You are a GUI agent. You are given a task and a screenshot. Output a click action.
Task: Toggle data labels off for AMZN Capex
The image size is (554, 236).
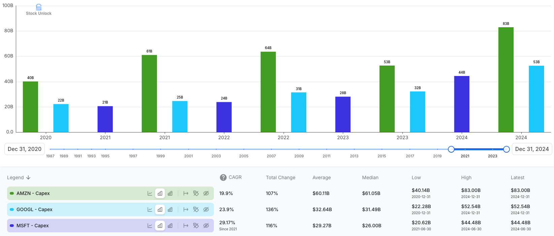[196, 193]
